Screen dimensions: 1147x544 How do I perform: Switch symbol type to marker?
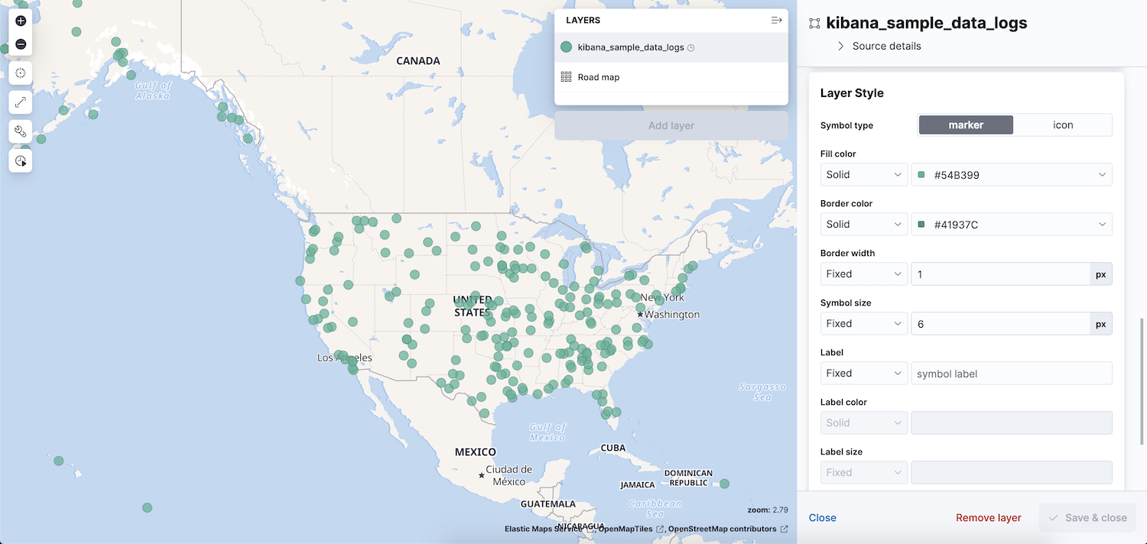point(966,125)
